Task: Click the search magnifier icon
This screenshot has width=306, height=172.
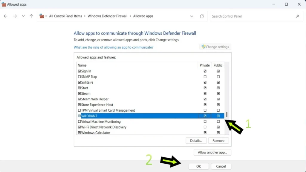Action: click(x=297, y=16)
